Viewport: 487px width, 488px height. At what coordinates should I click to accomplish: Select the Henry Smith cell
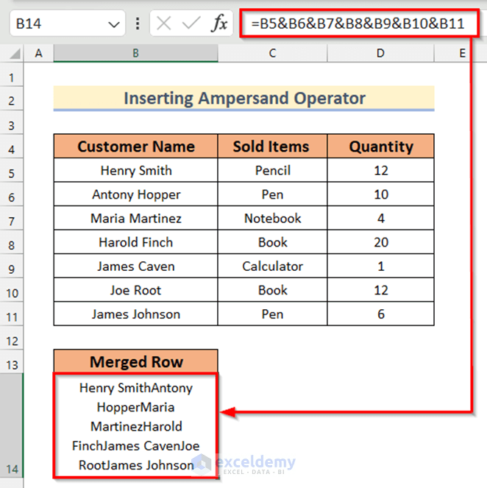(136, 170)
